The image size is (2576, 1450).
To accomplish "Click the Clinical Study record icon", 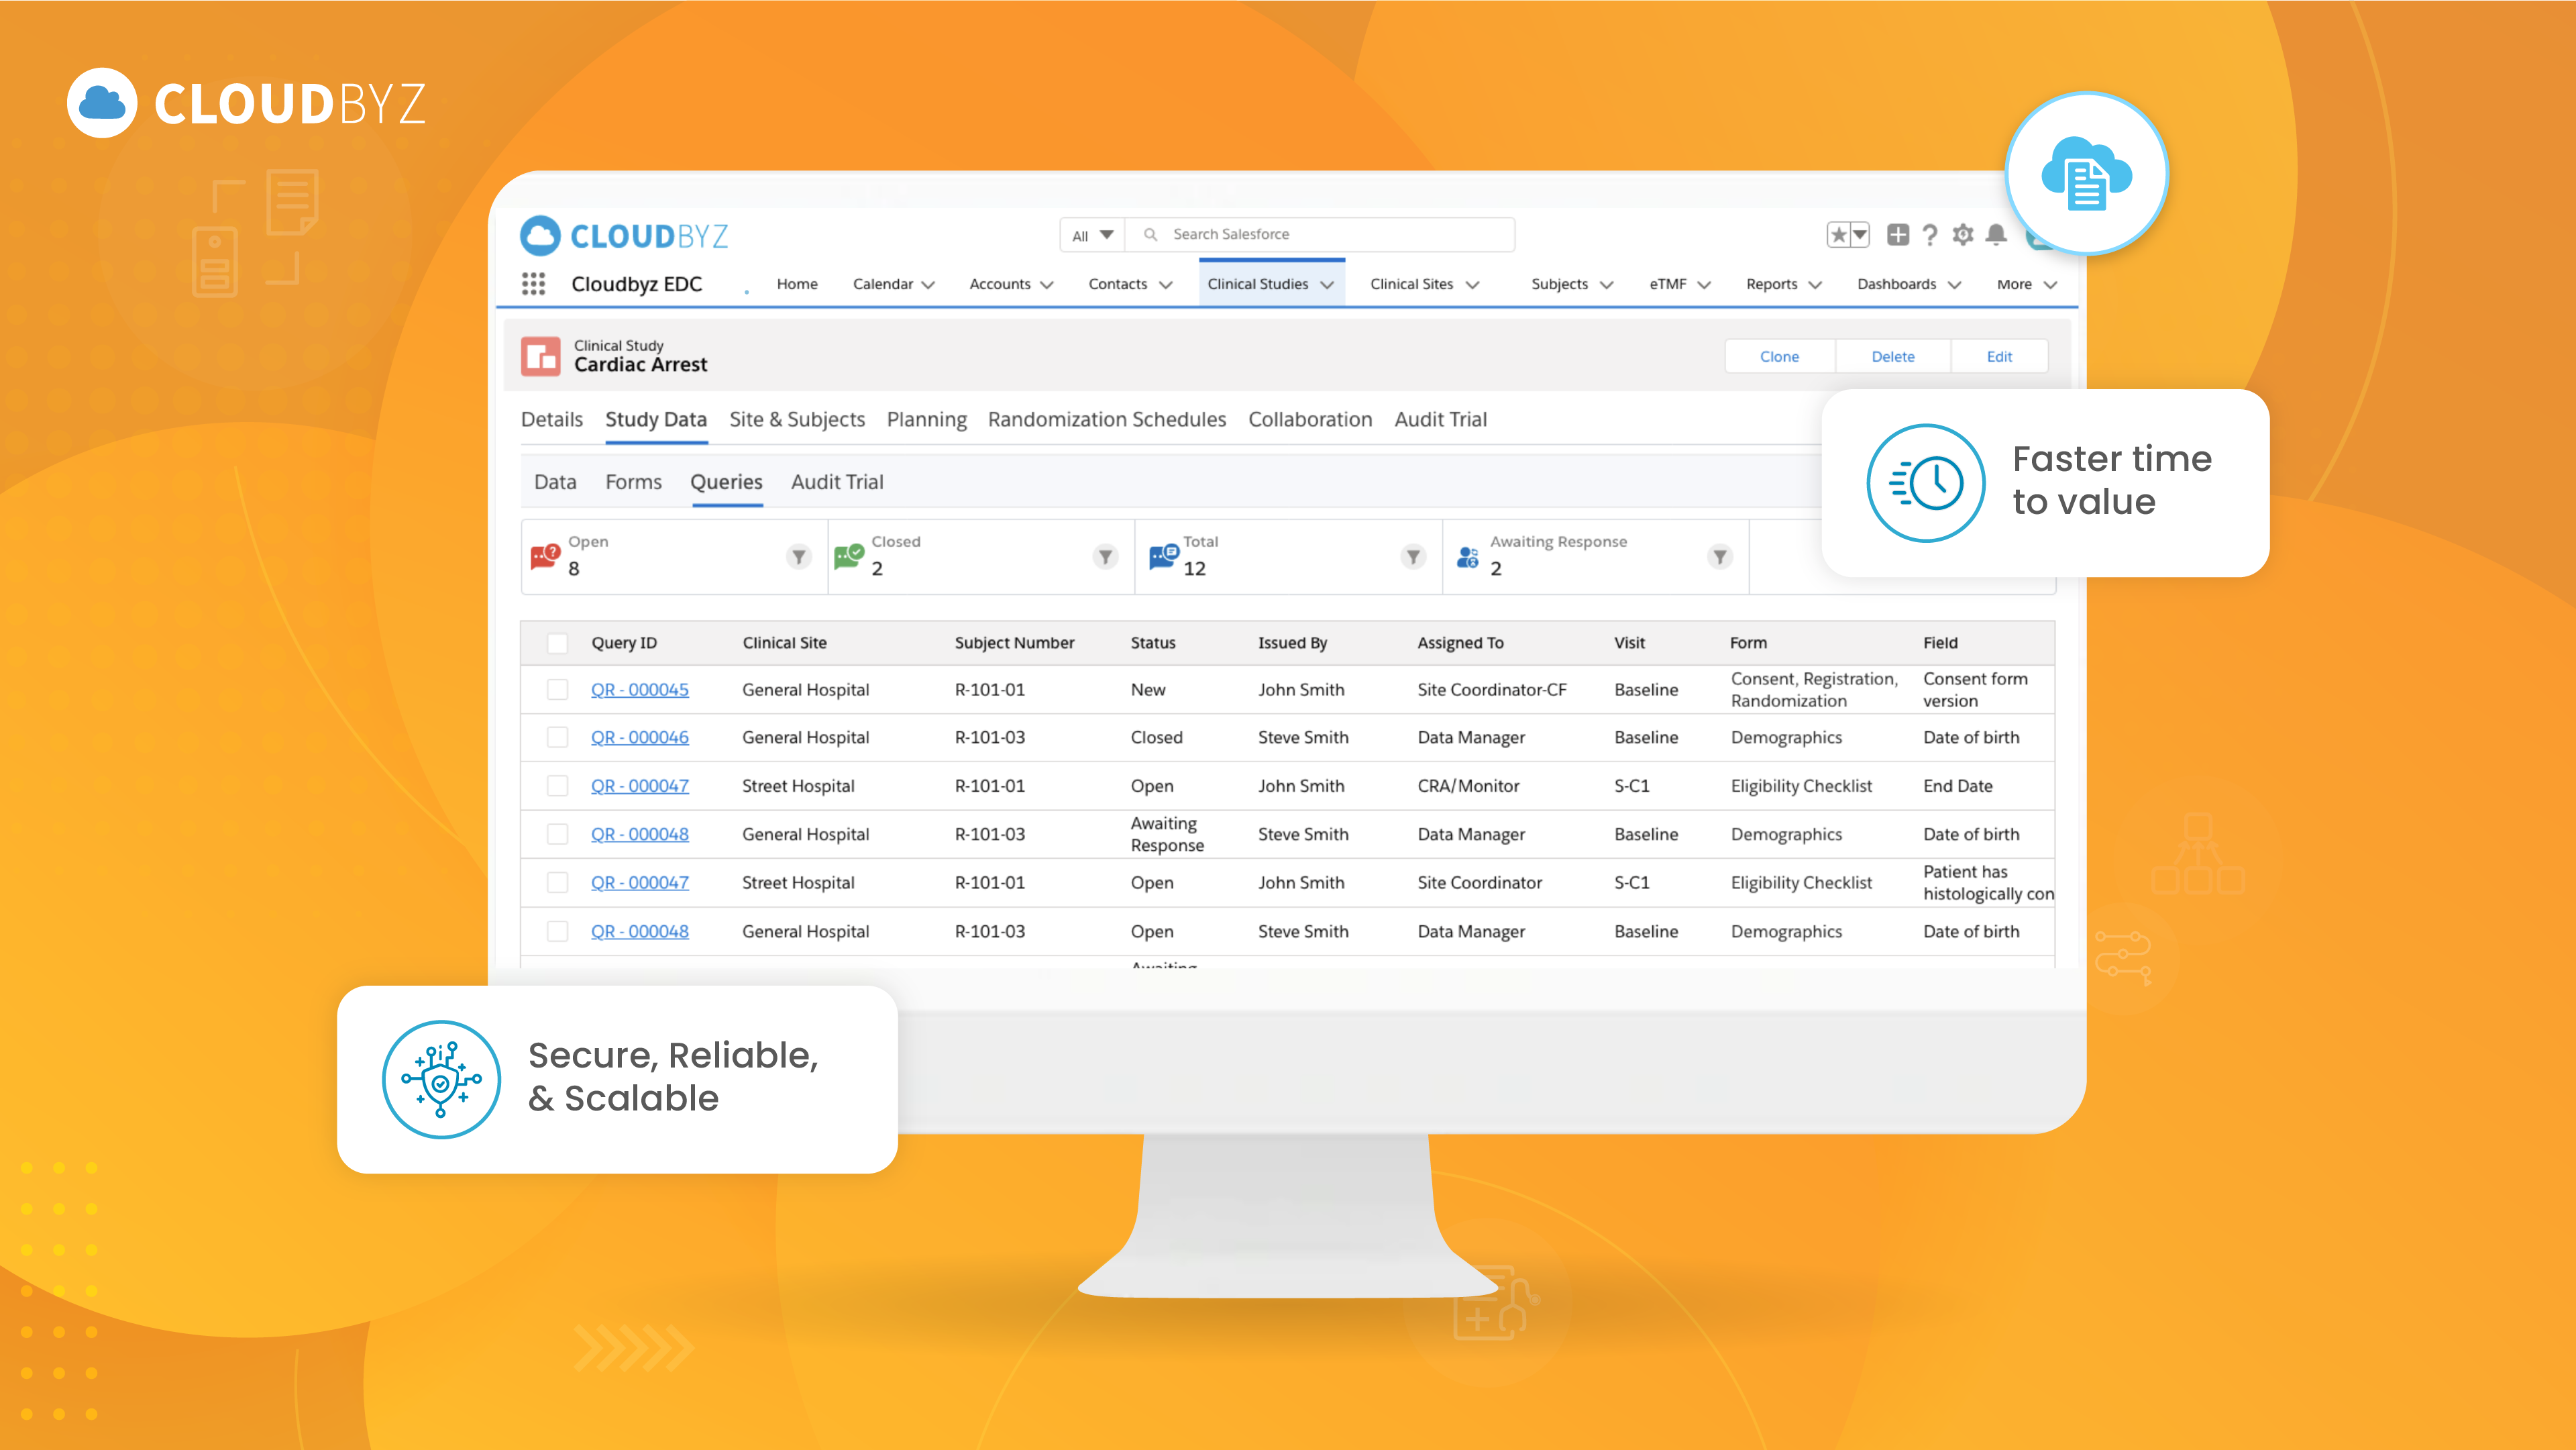I will coord(541,356).
